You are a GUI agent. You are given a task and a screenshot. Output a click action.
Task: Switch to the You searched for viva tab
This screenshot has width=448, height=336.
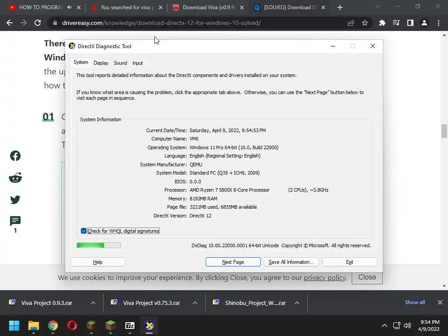coord(127,7)
